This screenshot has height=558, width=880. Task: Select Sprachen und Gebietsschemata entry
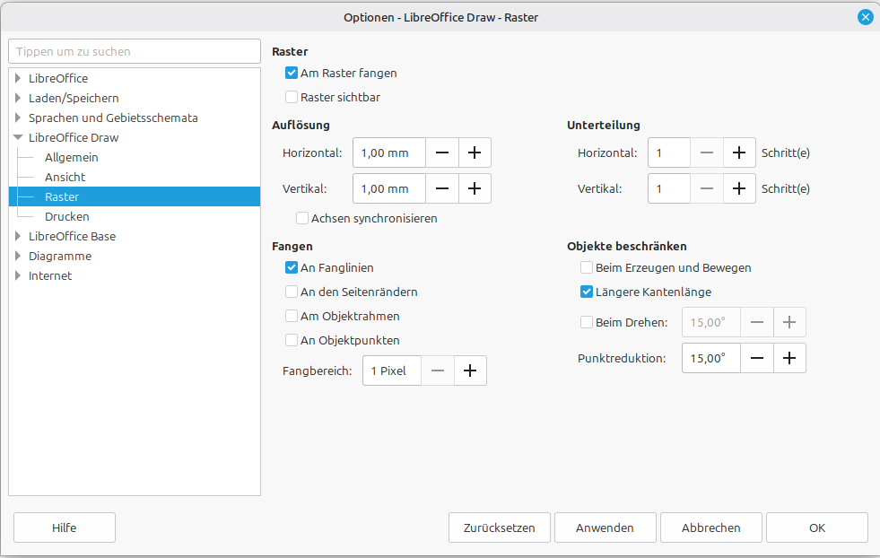click(113, 118)
